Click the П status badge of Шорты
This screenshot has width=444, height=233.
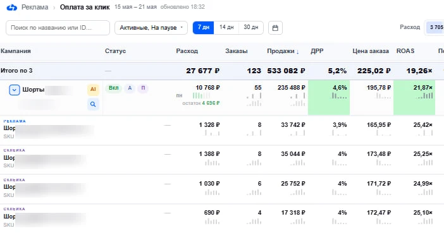click(143, 88)
